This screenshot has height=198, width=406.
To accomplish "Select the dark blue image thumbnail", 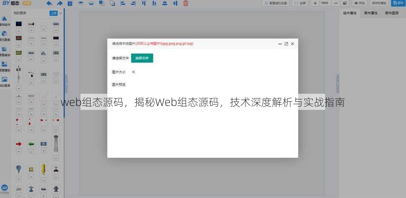I will pos(19,24).
